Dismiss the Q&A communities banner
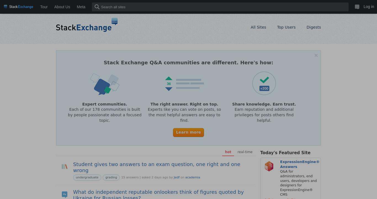The height and width of the screenshot is (199, 377). click(x=316, y=55)
